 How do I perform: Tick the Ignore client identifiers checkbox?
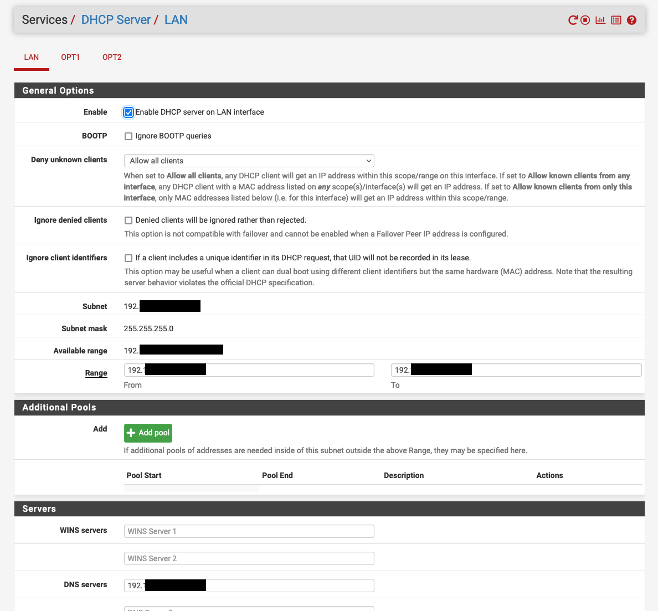[x=128, y=258]
